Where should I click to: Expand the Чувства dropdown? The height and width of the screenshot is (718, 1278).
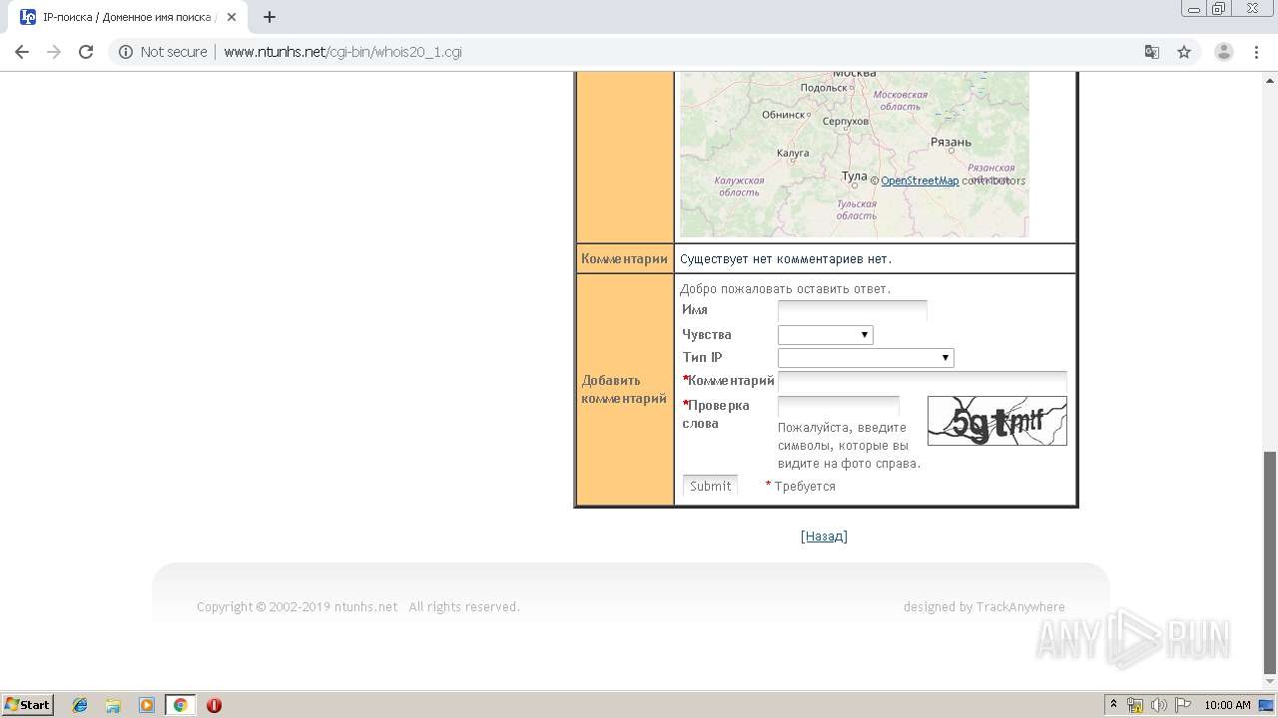tap(826, 335)
